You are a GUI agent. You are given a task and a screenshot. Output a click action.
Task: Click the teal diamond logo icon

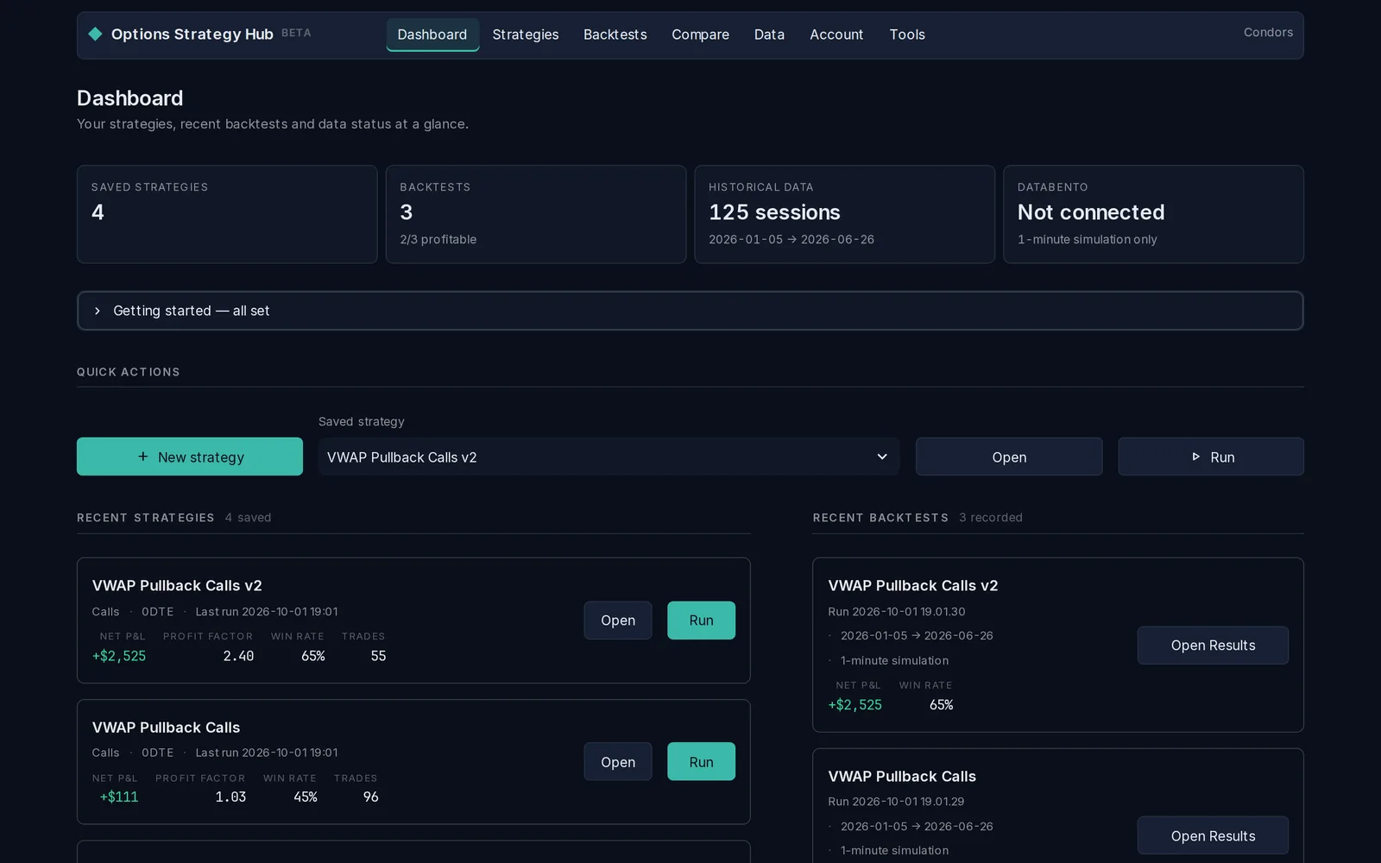95,34
